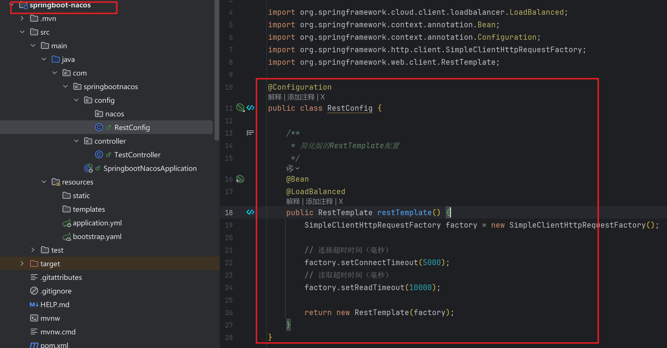Collapse the controller package
The width and height of the screenshot is (667, 348).
pos(76,141)
